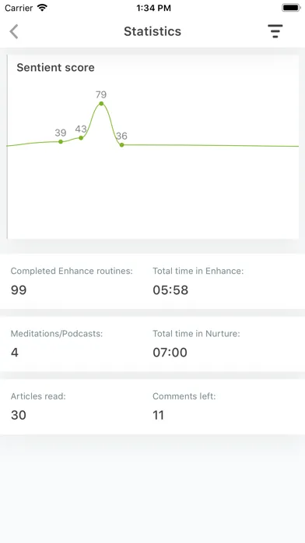Viewport: 305px width, 543px height.
Task: Tap the Comments left count 11
Action: [x=158, y=415]
